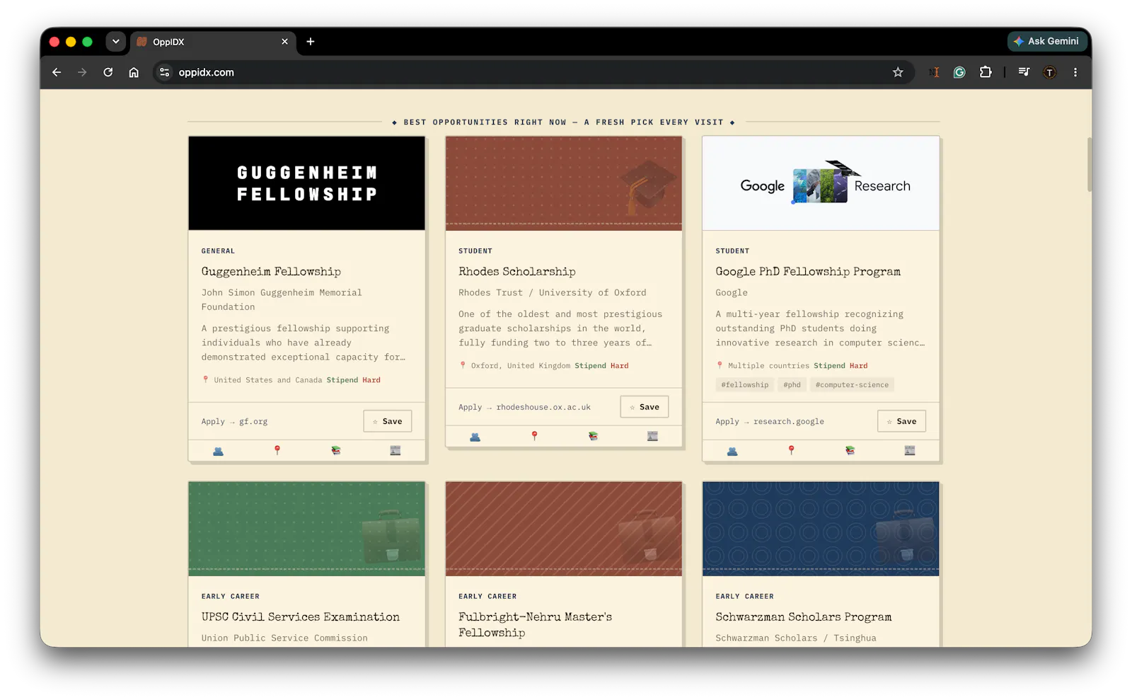This screenshot has height=700, width=1132.
Task: Open the green UPSC card banner
Action: pyautogui.click(x=307, y=529)
